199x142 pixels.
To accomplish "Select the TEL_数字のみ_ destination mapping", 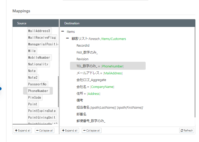I will click(100, 66).
